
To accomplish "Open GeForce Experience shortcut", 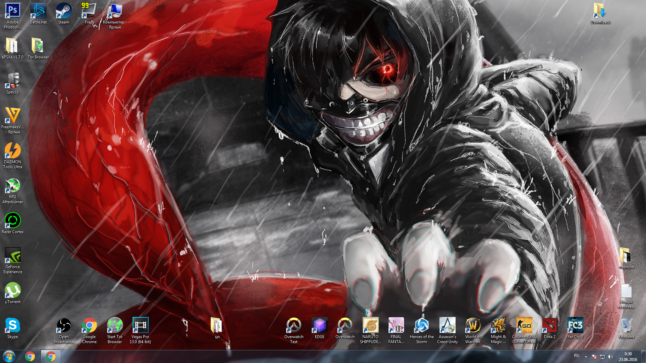I will tap(12, 261).
